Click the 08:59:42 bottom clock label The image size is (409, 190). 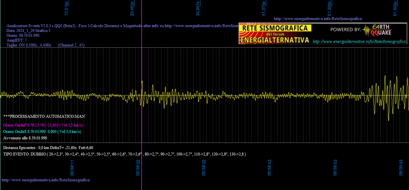(x=269, y=168)
